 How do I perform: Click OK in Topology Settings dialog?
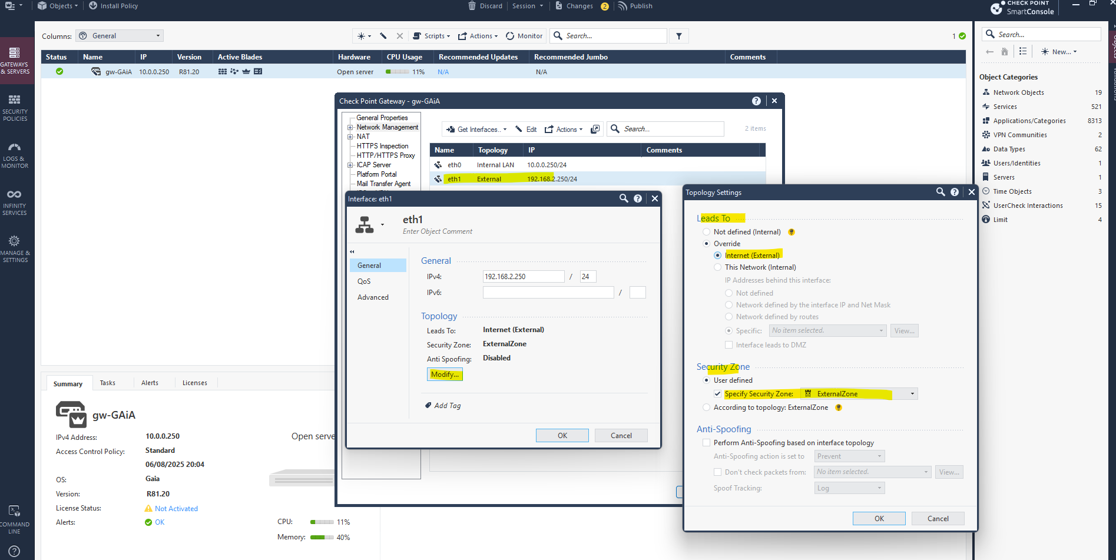tap(879, 519)
